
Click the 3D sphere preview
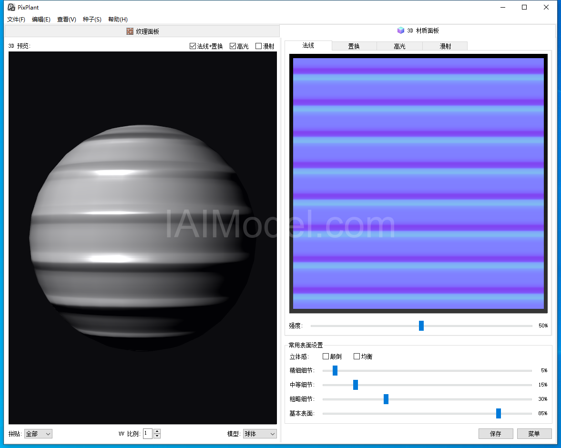tap(143, 238)
